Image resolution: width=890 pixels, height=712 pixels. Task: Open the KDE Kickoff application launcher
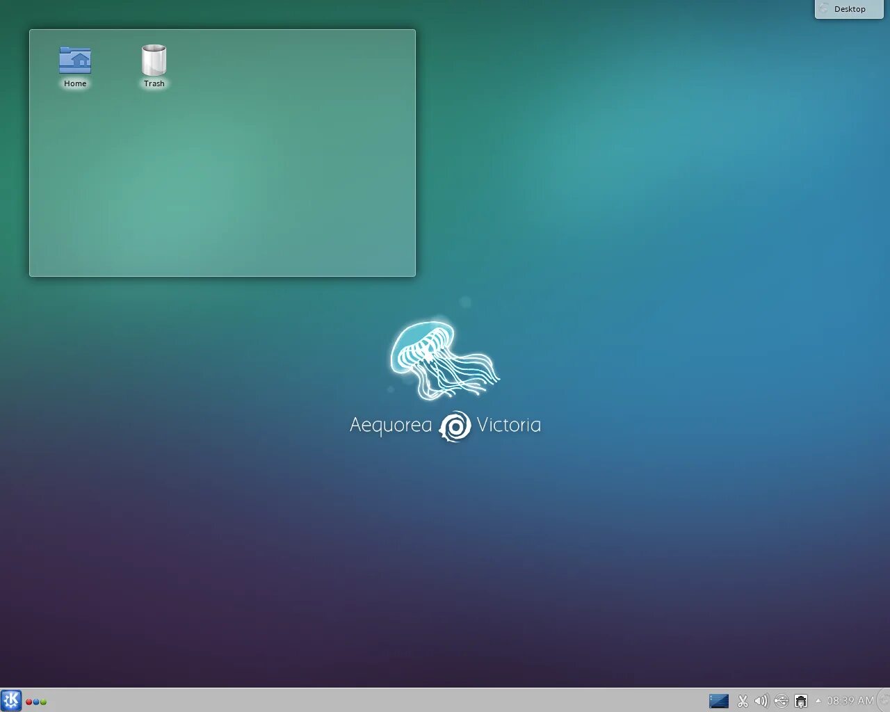pyautogui.click(x=11, y=700)
